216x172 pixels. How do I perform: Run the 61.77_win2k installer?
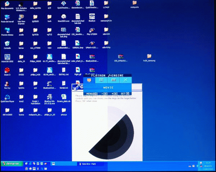click(49, 58)
